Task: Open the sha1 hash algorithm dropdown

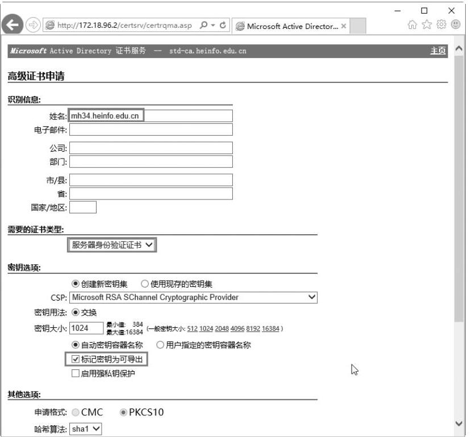Action: coord(86,429)
